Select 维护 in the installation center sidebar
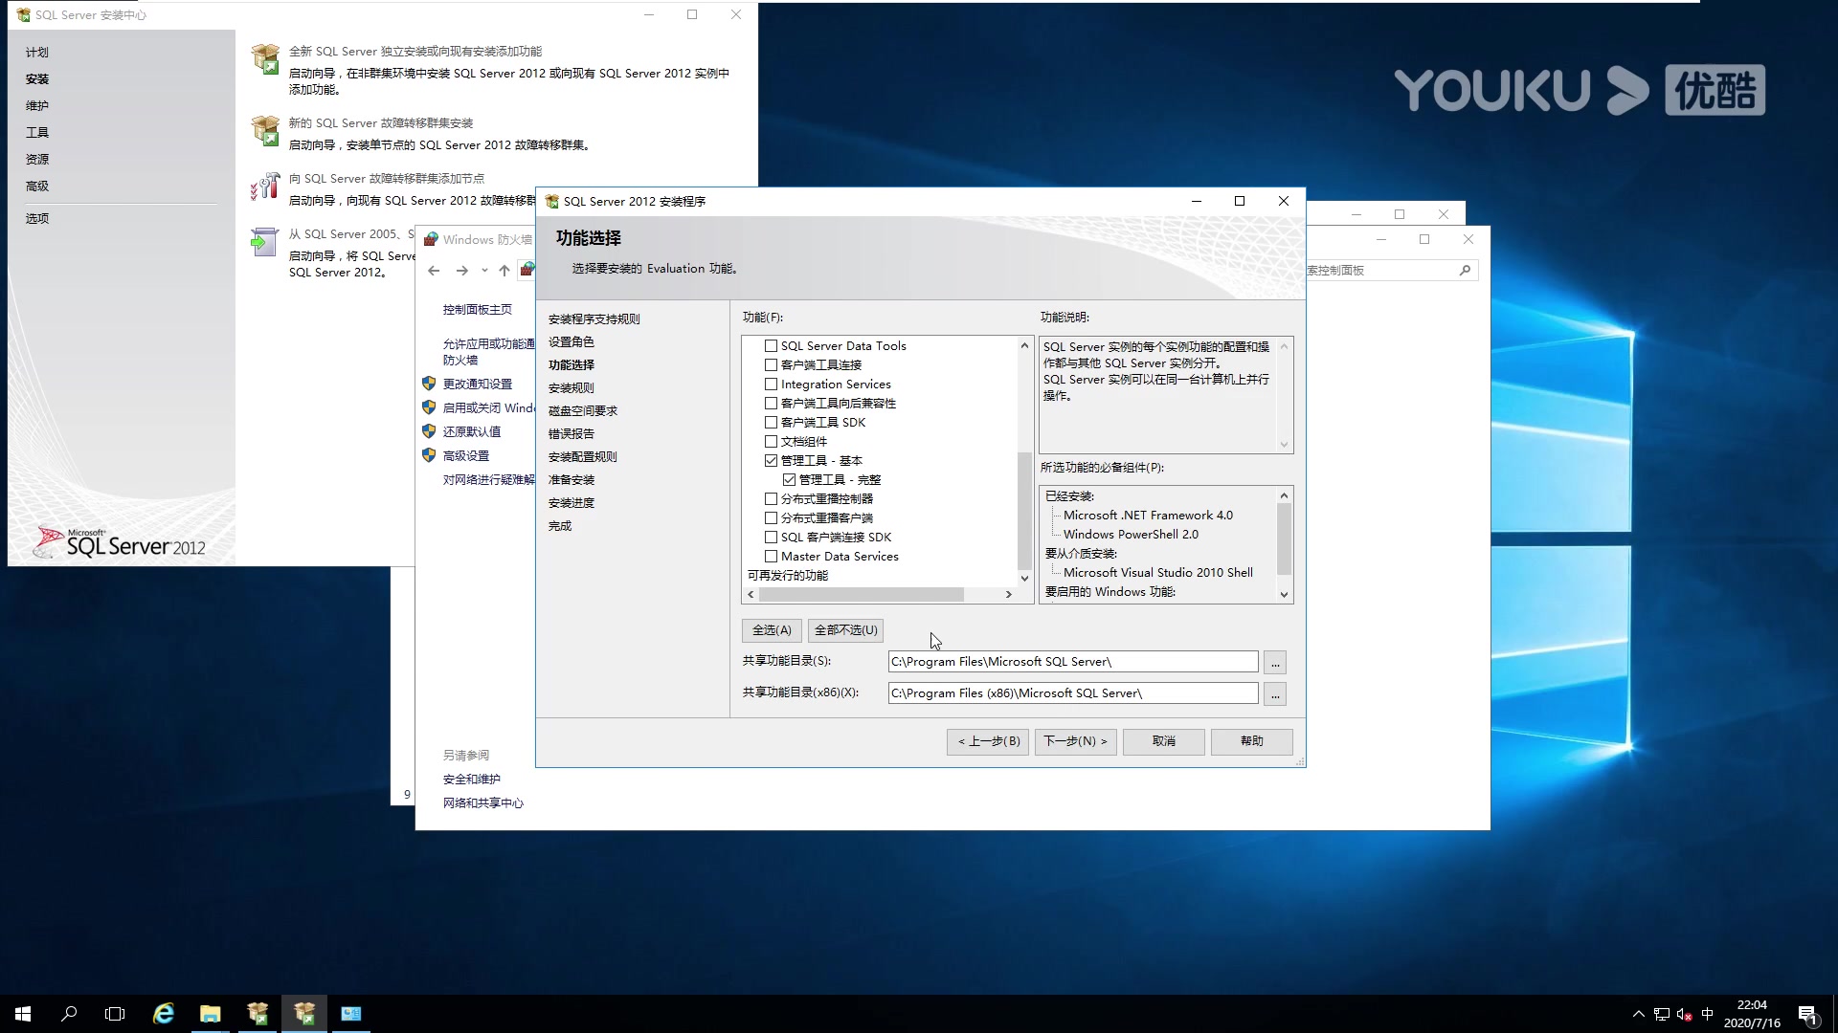This screenshot has height=1033, width=1838. pyautogui.click(x=37, y=106)
